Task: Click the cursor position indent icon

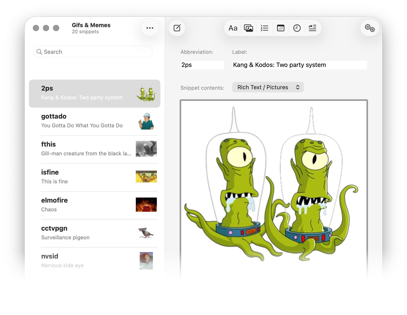Action: (312, 28)
